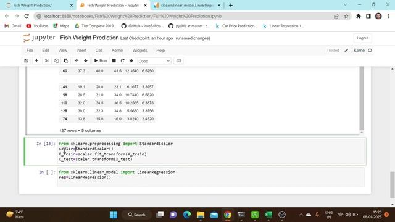Open the Kernel menu

pos(117,51)
